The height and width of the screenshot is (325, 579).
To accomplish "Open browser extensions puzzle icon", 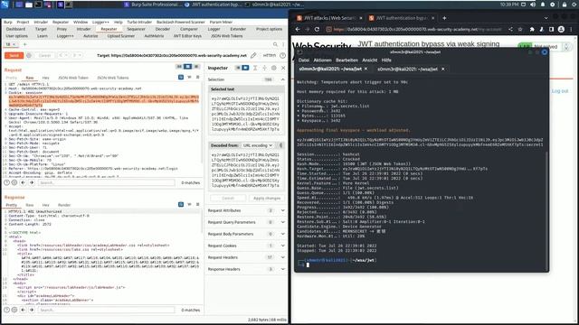I will 532,29.
